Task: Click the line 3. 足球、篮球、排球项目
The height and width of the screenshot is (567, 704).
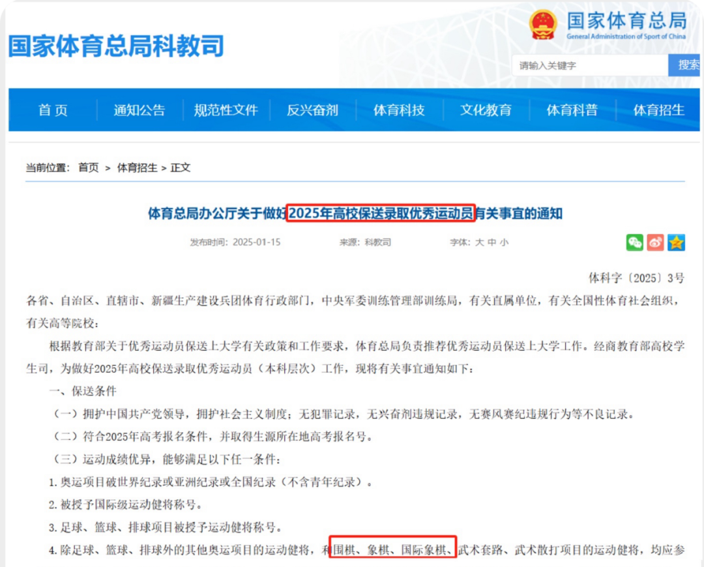Action: pos(165,527)
